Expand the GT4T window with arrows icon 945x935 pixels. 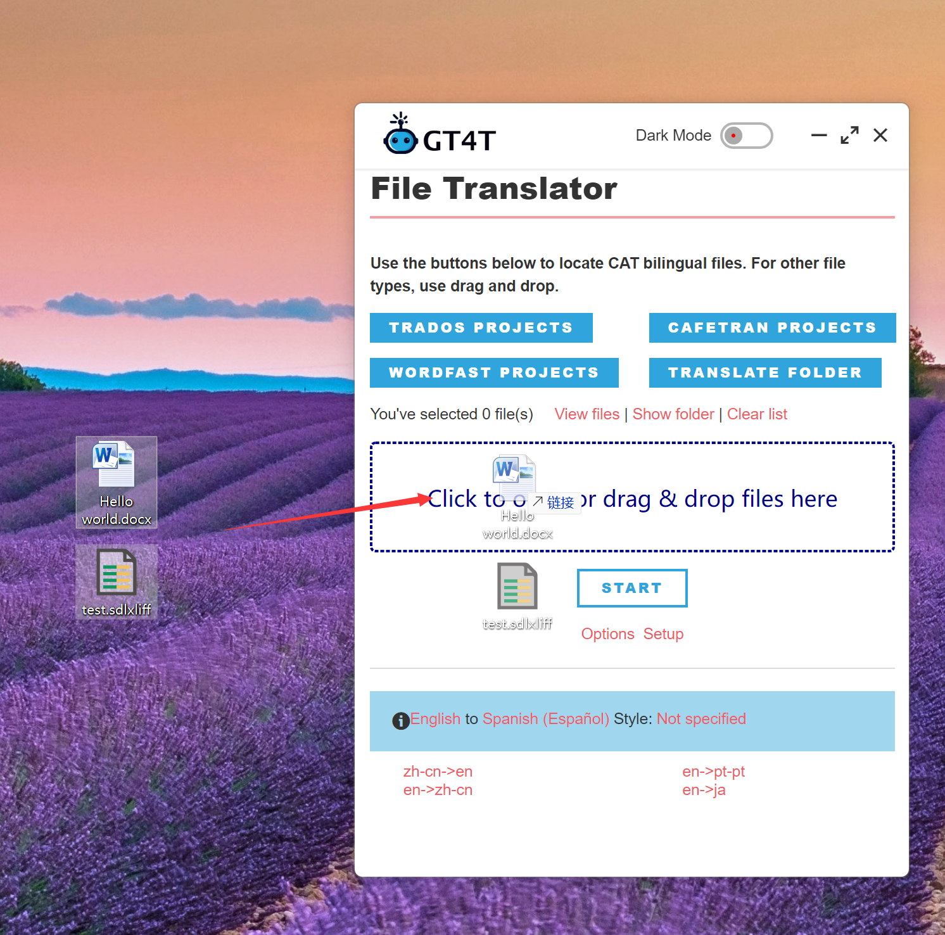849,136
